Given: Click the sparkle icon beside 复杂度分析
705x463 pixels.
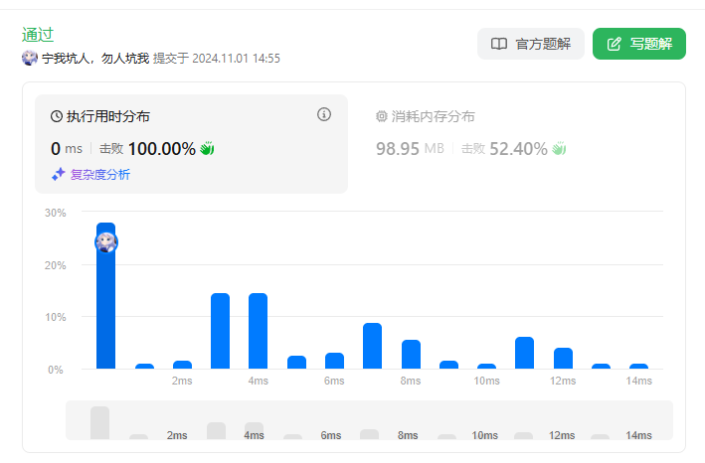Looking at the screenshot, I should [59, 175].
